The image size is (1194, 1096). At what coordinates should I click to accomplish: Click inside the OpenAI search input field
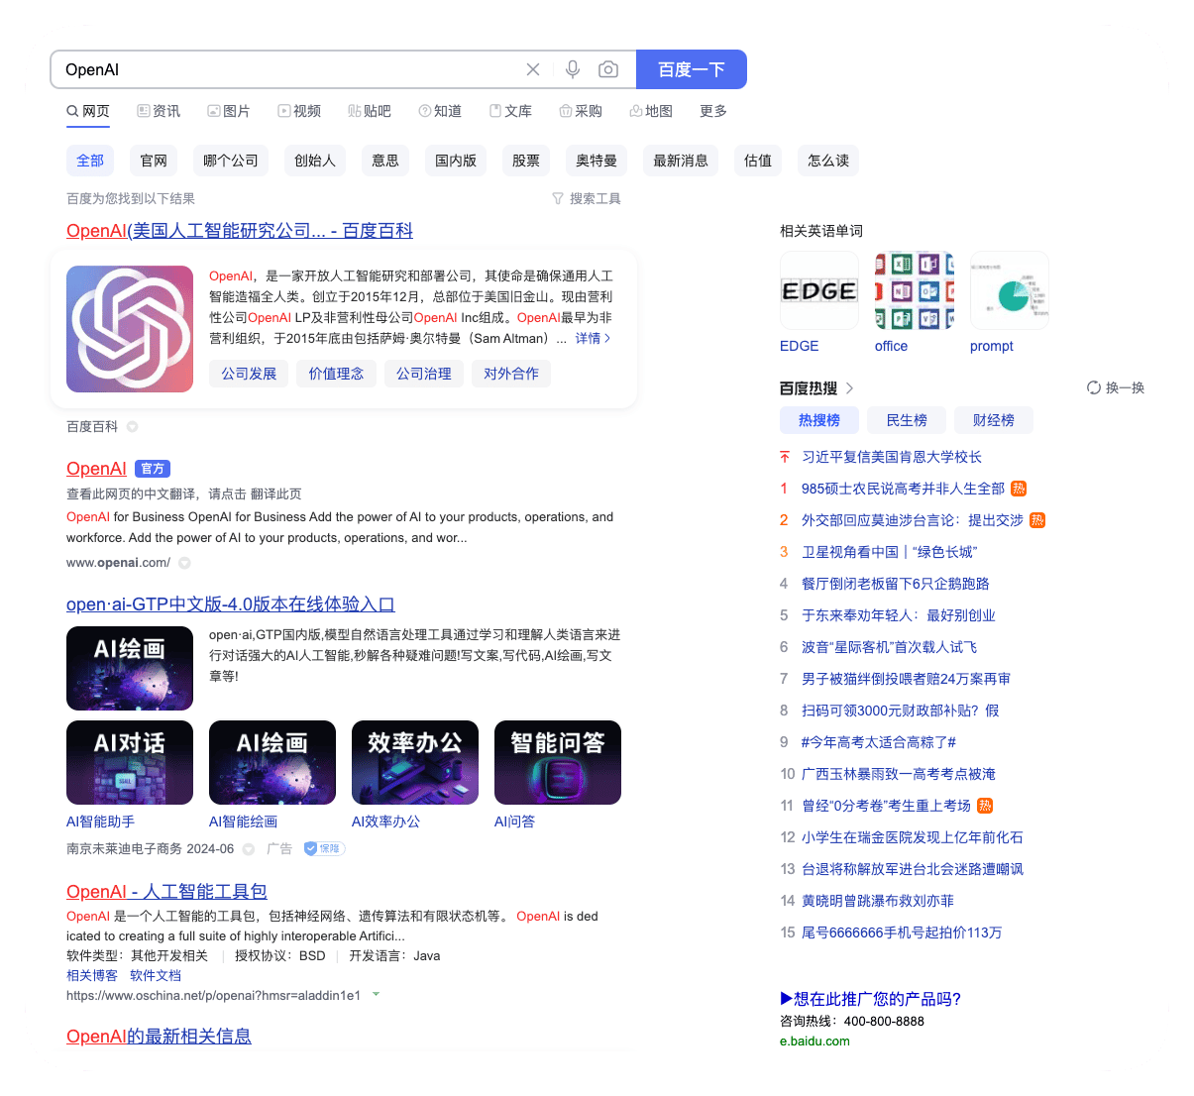pos(287,69)
